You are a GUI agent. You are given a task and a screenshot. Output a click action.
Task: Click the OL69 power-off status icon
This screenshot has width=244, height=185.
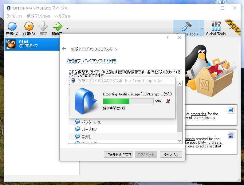coord(21,46)
